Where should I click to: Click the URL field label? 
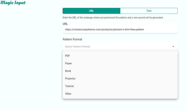(65, 24)
